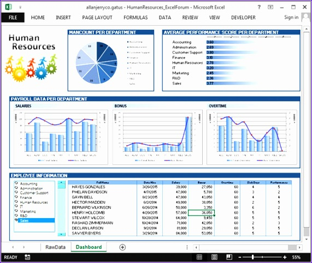The height and width of the screenshot is (263, 312).
Task: Choose the Marketing radio option
Action: click(x=16, y=211)
